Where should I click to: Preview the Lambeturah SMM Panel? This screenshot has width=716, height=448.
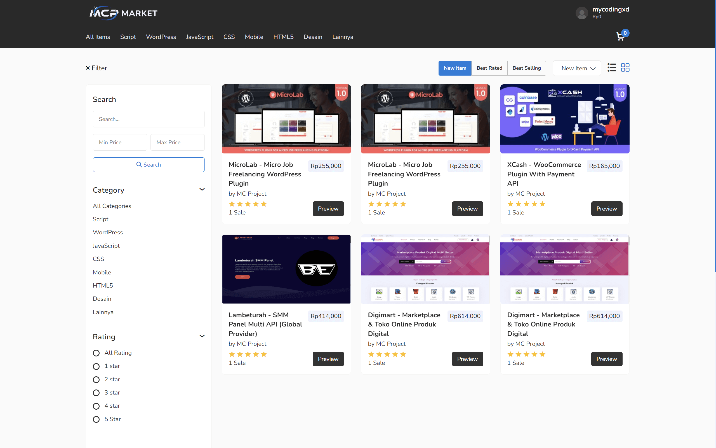point(328,359)
